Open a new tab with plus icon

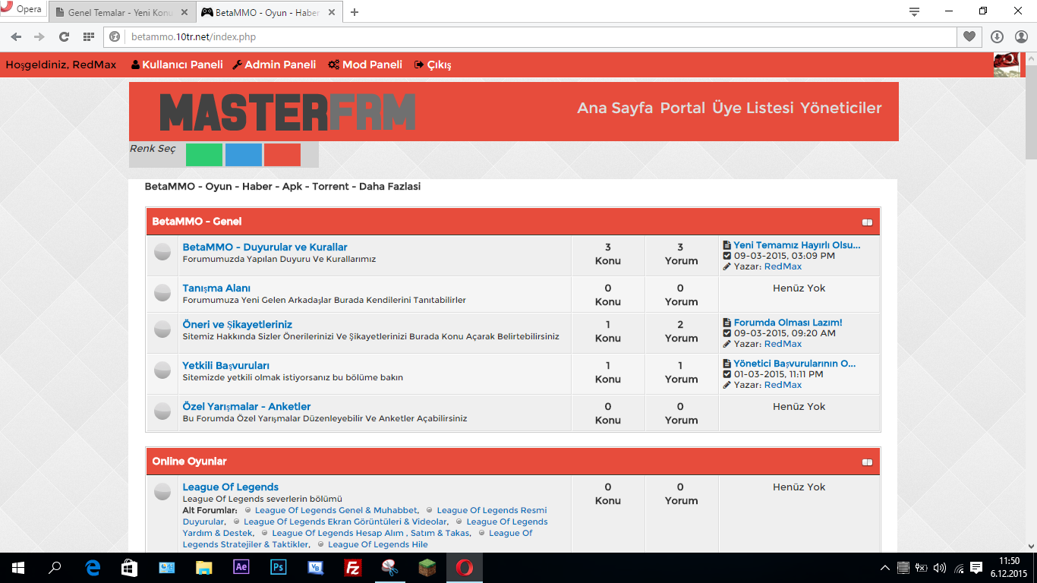(355, 12)
